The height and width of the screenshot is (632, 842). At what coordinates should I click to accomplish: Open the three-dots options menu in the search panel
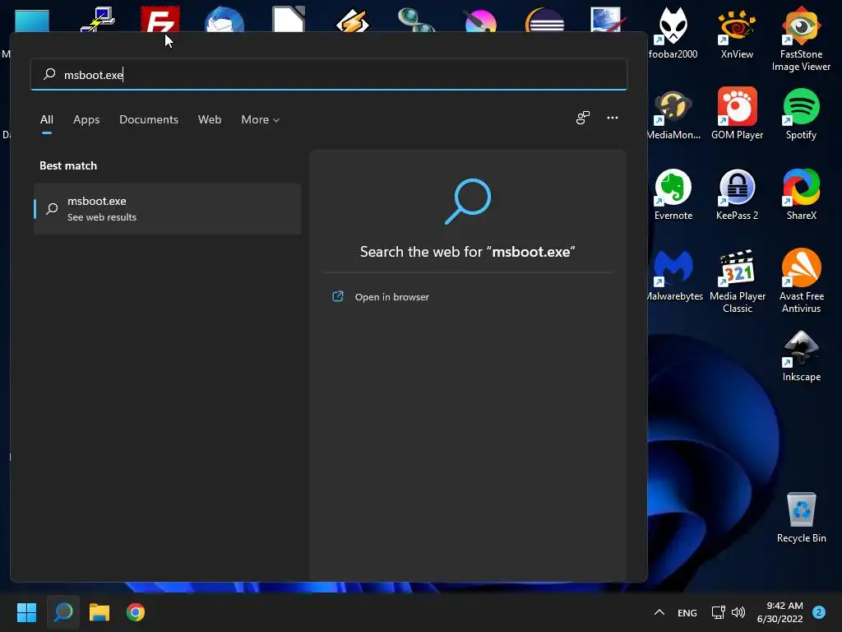tap(612, 118)
